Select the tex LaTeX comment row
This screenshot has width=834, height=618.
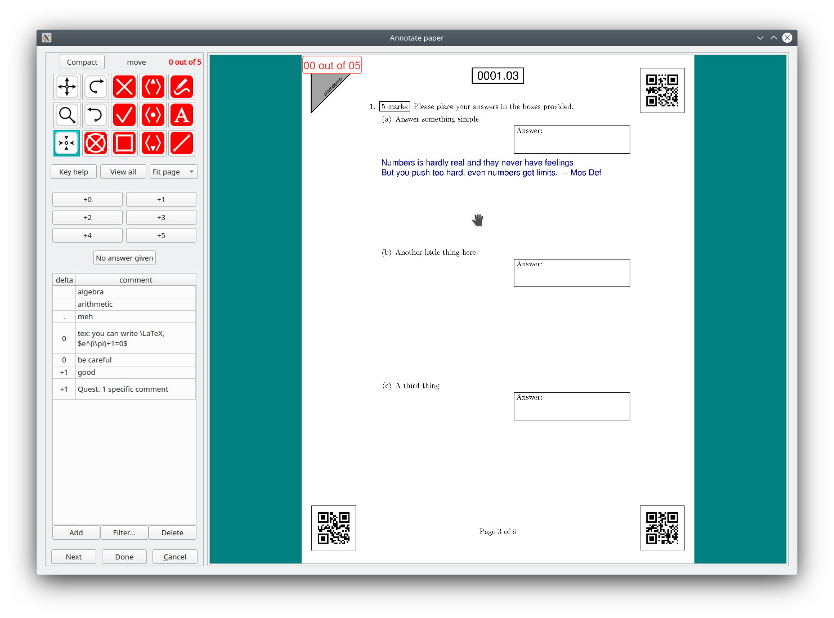(x=124, y=338)
